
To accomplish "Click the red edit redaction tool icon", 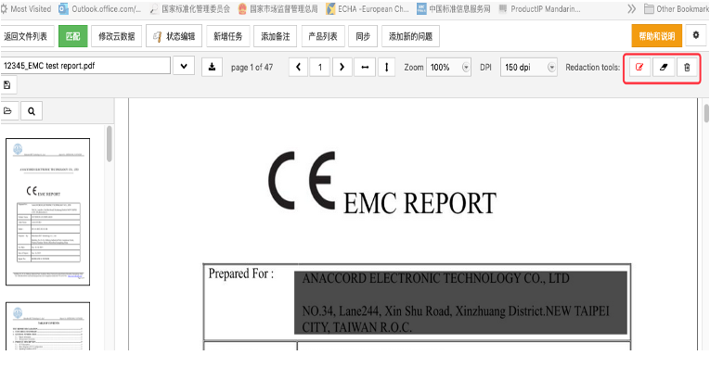I will click(639, 68).
